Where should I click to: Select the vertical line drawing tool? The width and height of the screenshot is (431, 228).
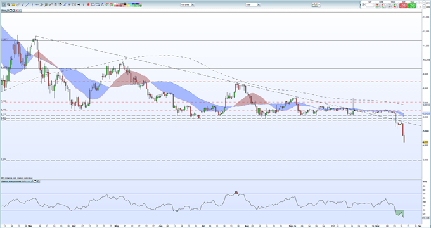tap(32, 4)
